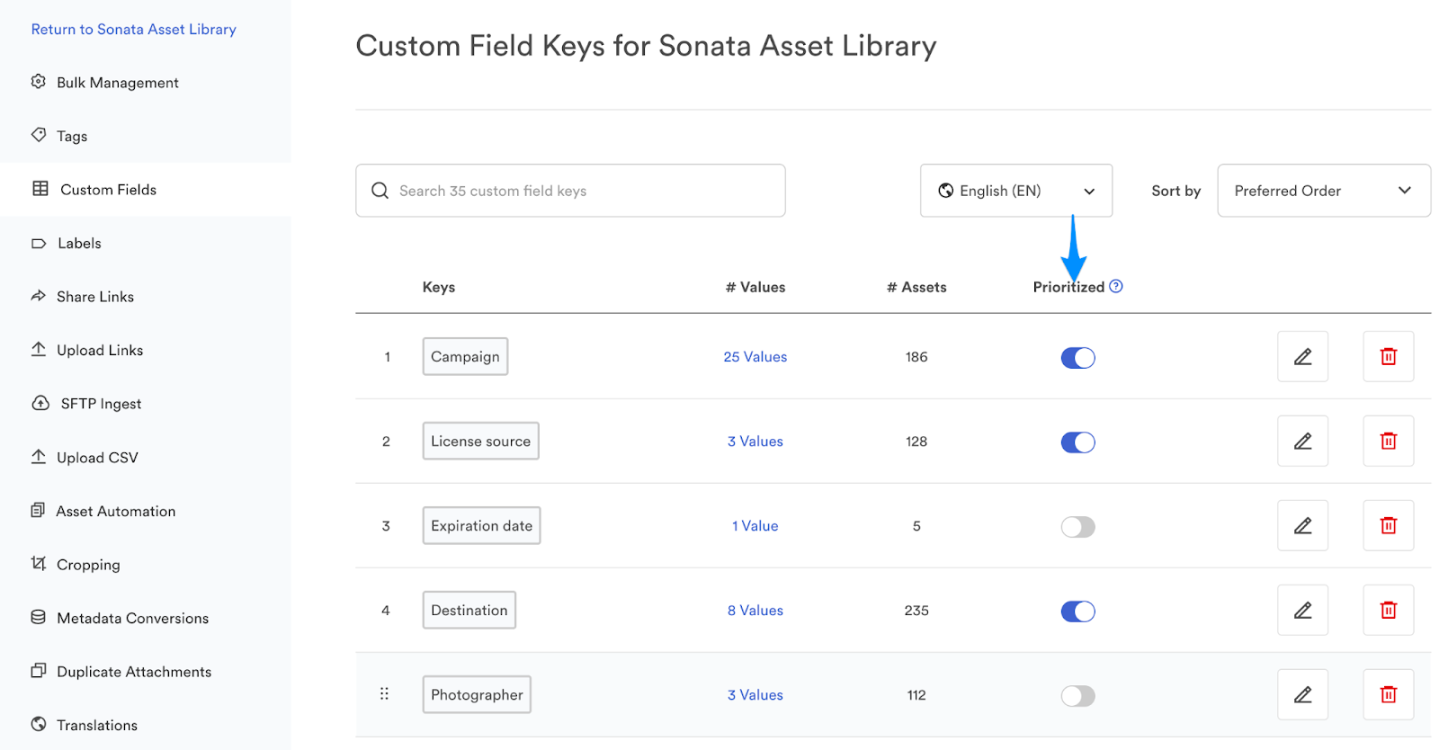Viewport: 1439px width, 750px height.
Task: Click the edit pencil icon for Campaign
Action: pyautogui.click(x=1302, y=357)
